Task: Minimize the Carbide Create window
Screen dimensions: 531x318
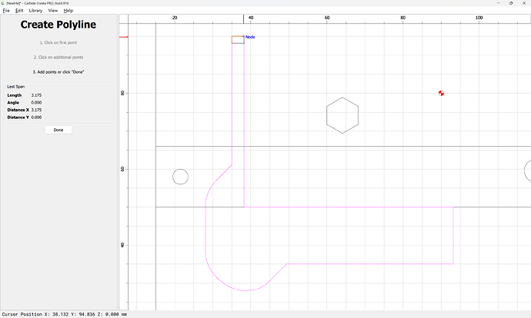Action: coord(499,3)
